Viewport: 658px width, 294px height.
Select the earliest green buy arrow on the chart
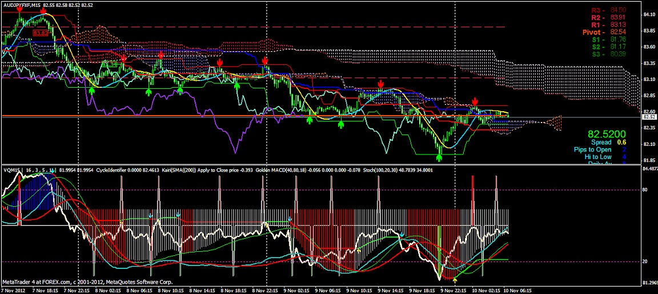[91, 90]
